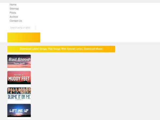Select the Blame It On Me thumbnail
Image resolution: width=160 pixels, height=120 pixels.
pos(19,94)
